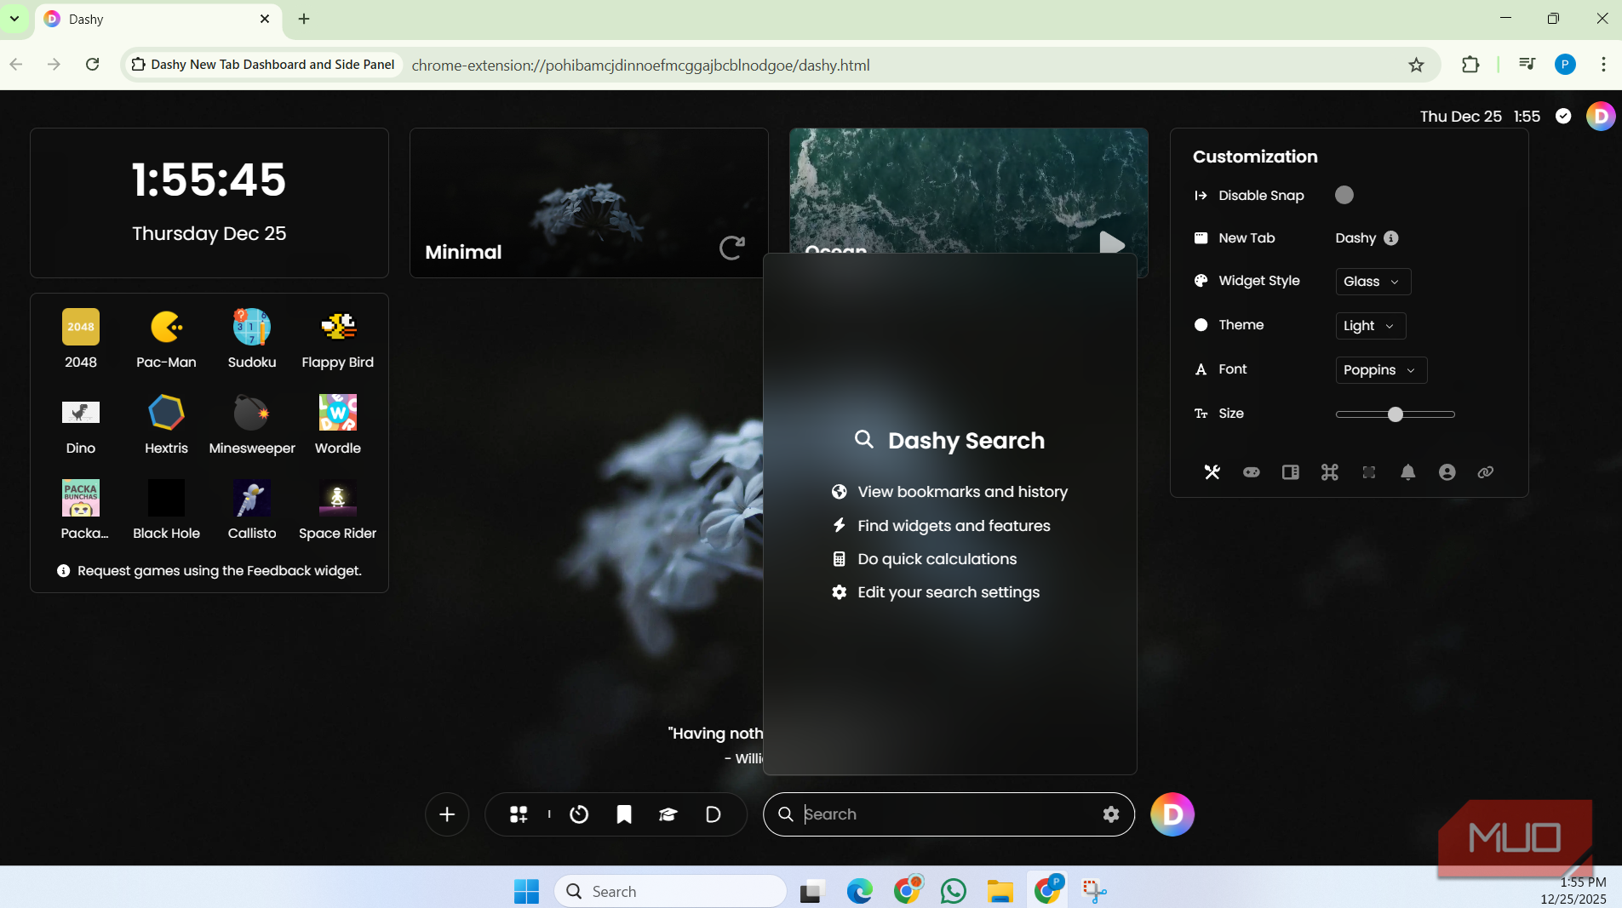Adjust the Size slider handle
The image size is (1622, 908).
tap(1395, 414)
